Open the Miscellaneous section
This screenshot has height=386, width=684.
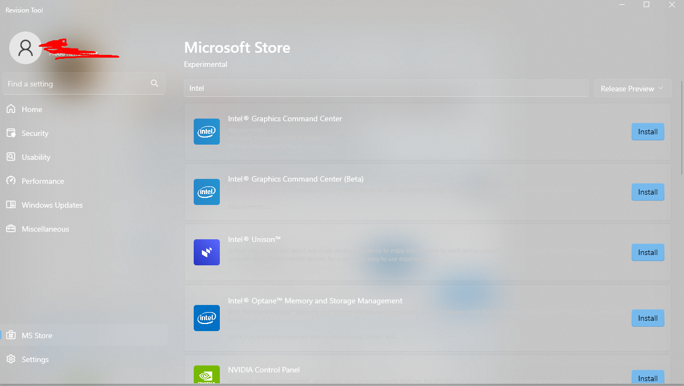click(x=84, y=229)
